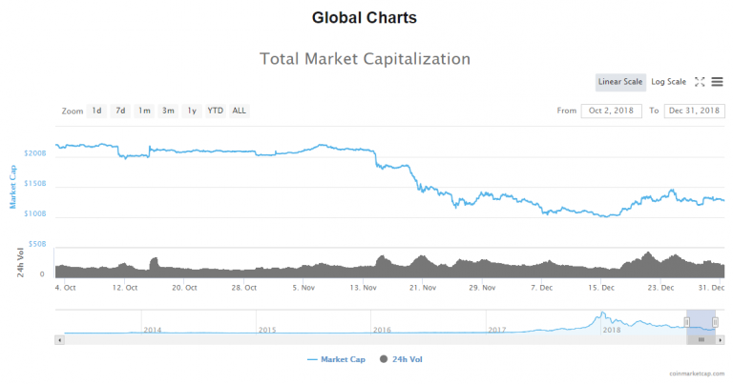
Task: Click the From date field
Action: 611,111
